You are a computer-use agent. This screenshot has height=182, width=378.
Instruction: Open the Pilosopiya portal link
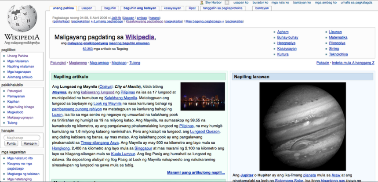point(337,43)
